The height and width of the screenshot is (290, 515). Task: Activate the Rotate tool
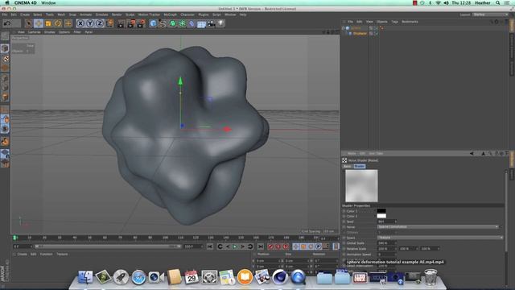pos(58,23)
